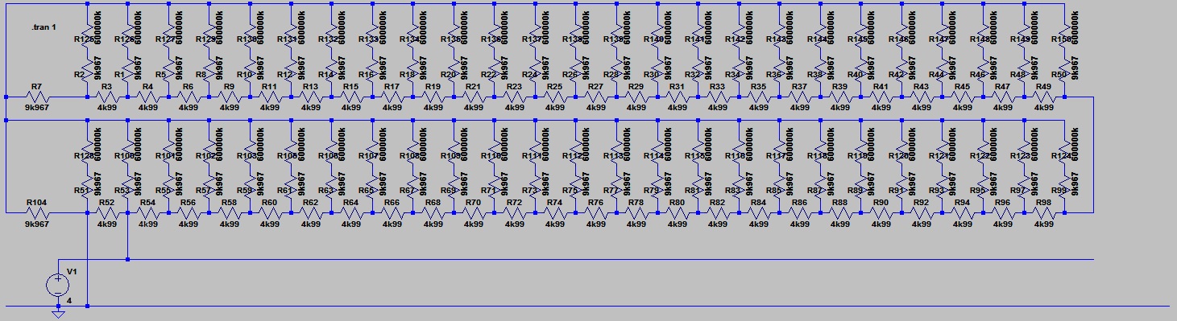
Task: Select the horizontal resistor R4
Action: point(148,97)
